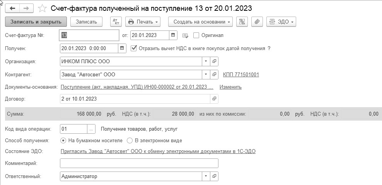Open the Ответственный user via open icon

coord(214,176)
